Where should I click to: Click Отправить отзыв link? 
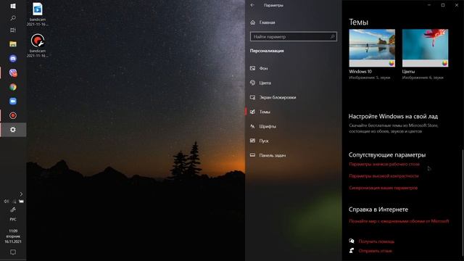[x=376, y=251]
